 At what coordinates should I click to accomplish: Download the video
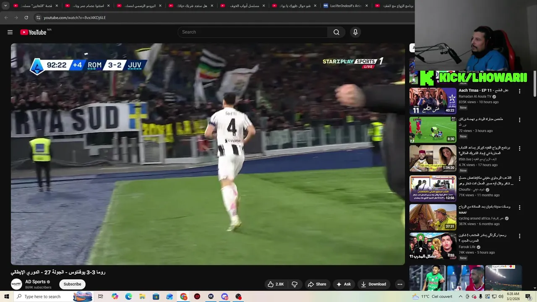click(373, 284)
